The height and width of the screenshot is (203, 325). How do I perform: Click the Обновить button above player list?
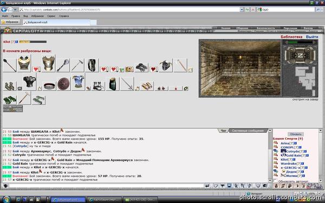tap(296, 134)
